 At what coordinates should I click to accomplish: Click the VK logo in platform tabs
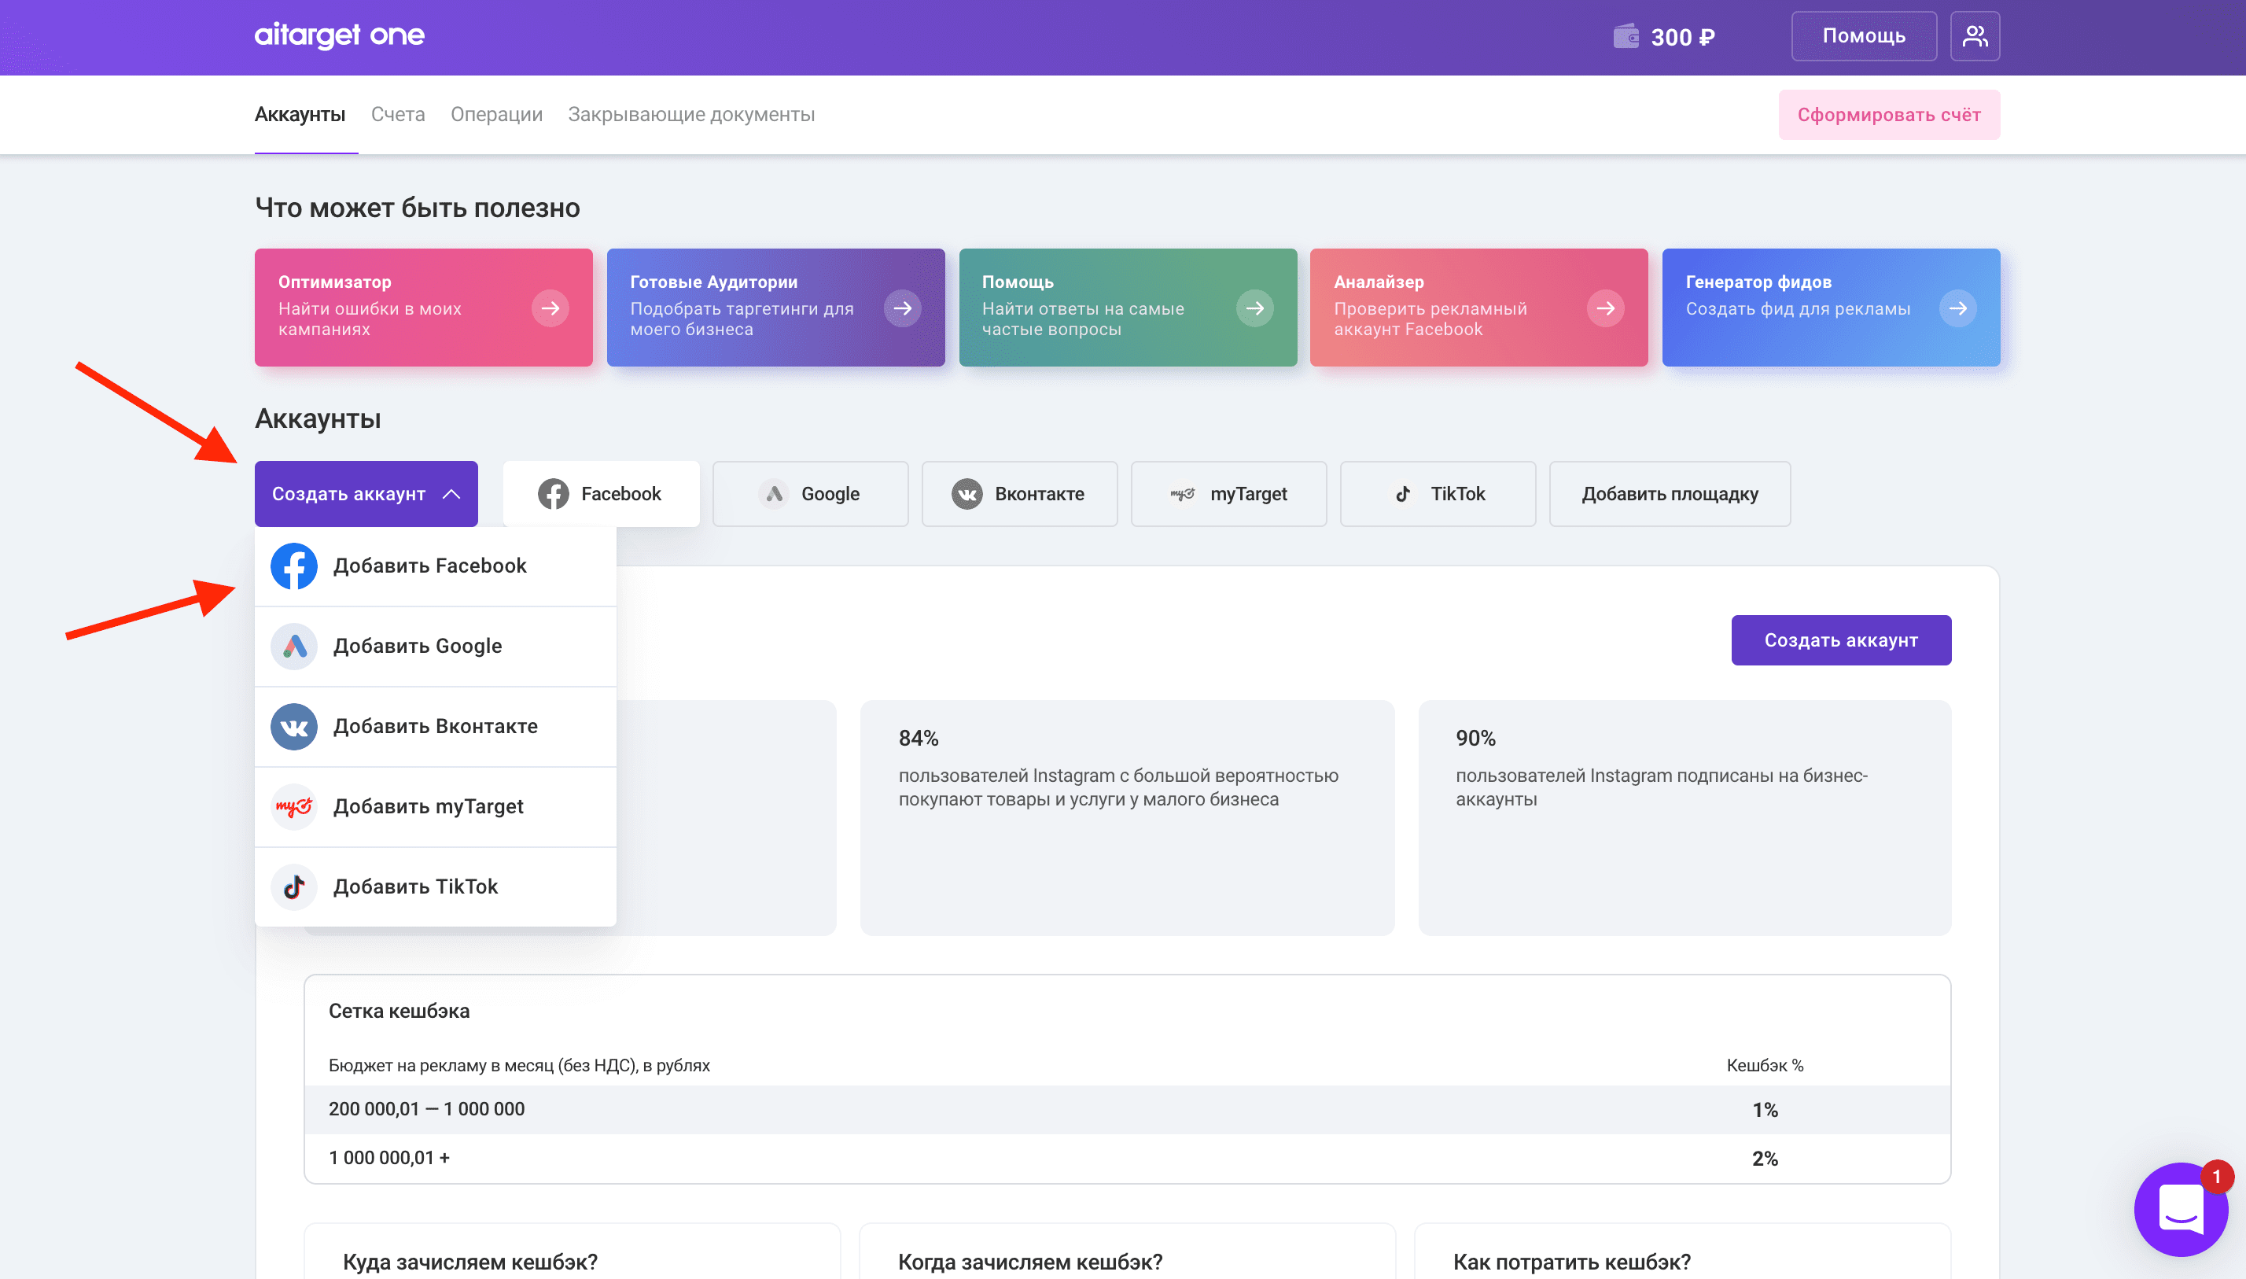pyautogui.click(x=967, y=494)
